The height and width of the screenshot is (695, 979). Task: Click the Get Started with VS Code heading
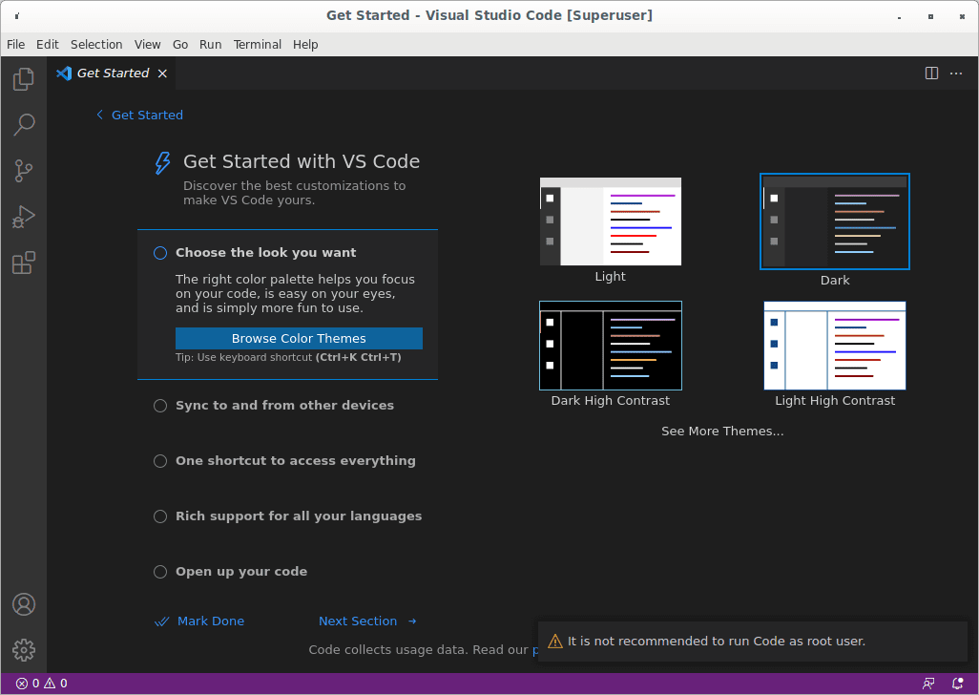tap(302, 161)
